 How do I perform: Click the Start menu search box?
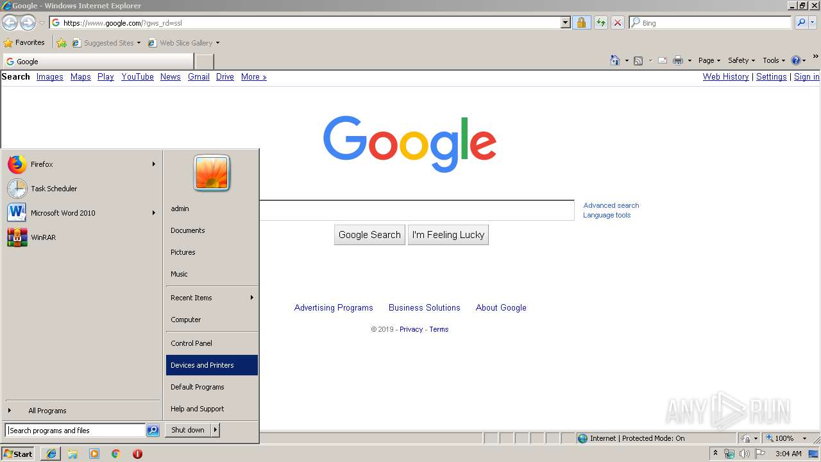[75, 431]
